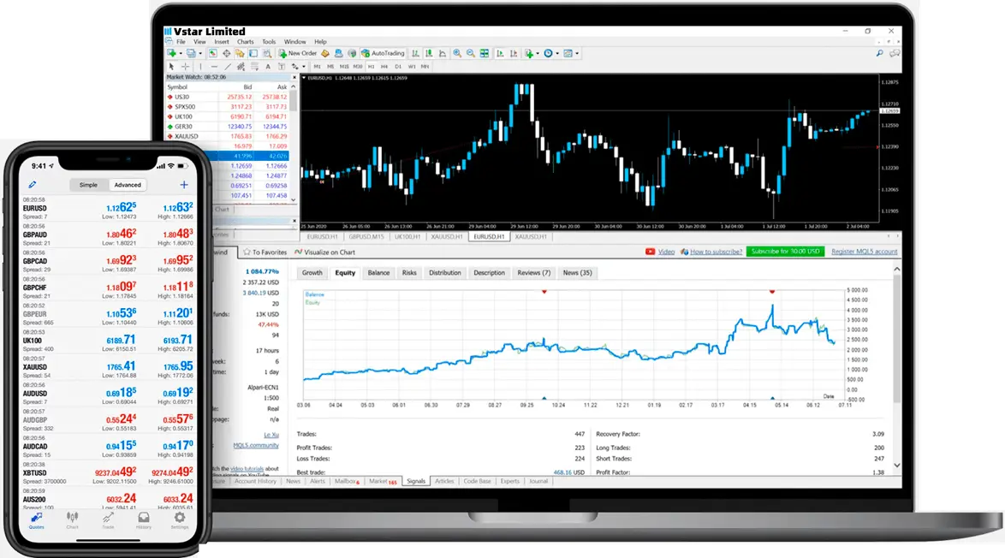Click the Video link with YouTube icon

pyautogui.click(x=660, y=252)
